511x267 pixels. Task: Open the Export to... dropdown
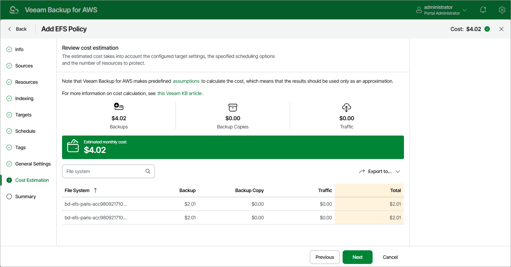[x=380, y=171]
